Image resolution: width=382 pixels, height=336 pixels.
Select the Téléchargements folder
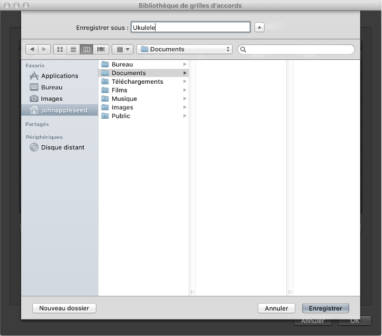coord(144,82)
